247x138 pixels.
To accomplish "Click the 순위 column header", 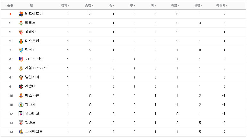I will click(x=10, y=6).
